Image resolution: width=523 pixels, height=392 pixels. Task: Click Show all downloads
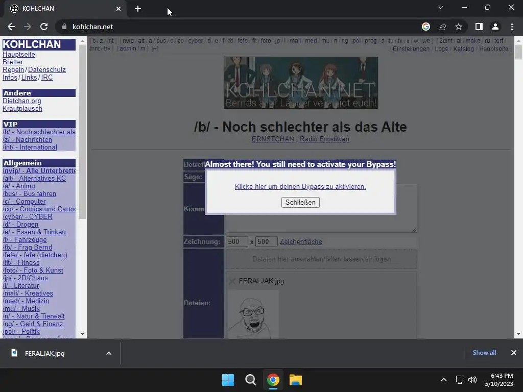click(x=484, y=353)
